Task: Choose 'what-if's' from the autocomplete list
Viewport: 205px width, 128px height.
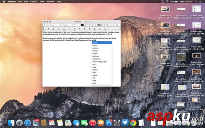Action: pyautogui.click(x=102, y=59)
